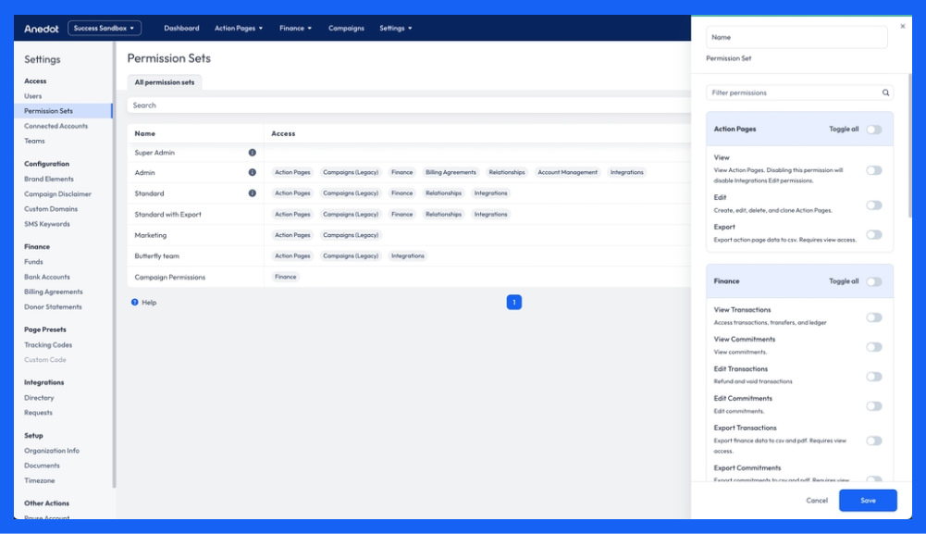The height and width of the screenshot is (534, 926).
Task: Expand the Finance menu in the navbar
Action: tap(294, 28)
